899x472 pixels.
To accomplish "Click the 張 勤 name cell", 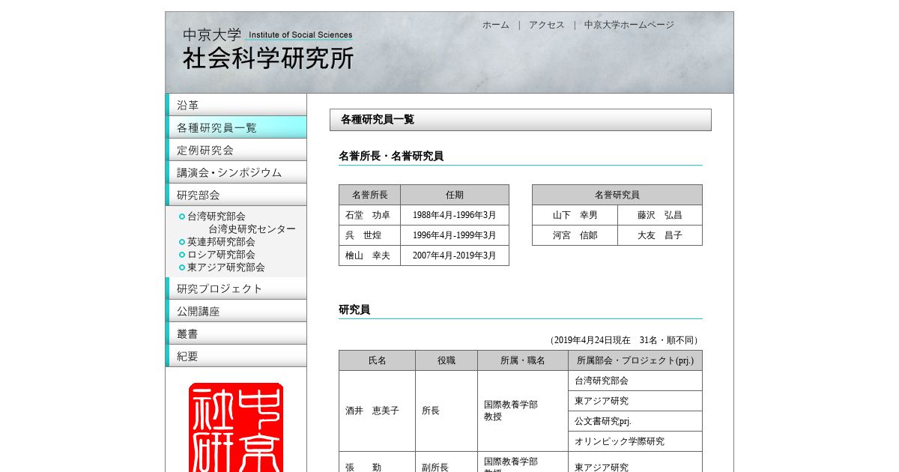I will (x=378, y=462).
